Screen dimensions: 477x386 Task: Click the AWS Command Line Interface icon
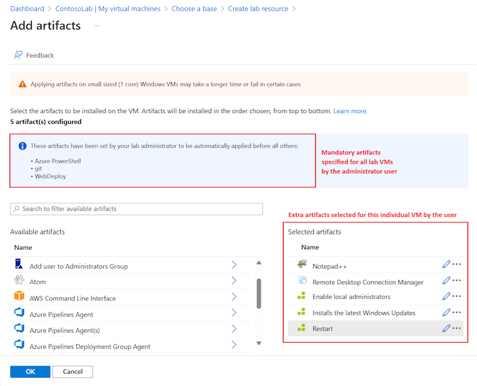tap(18, 298)
